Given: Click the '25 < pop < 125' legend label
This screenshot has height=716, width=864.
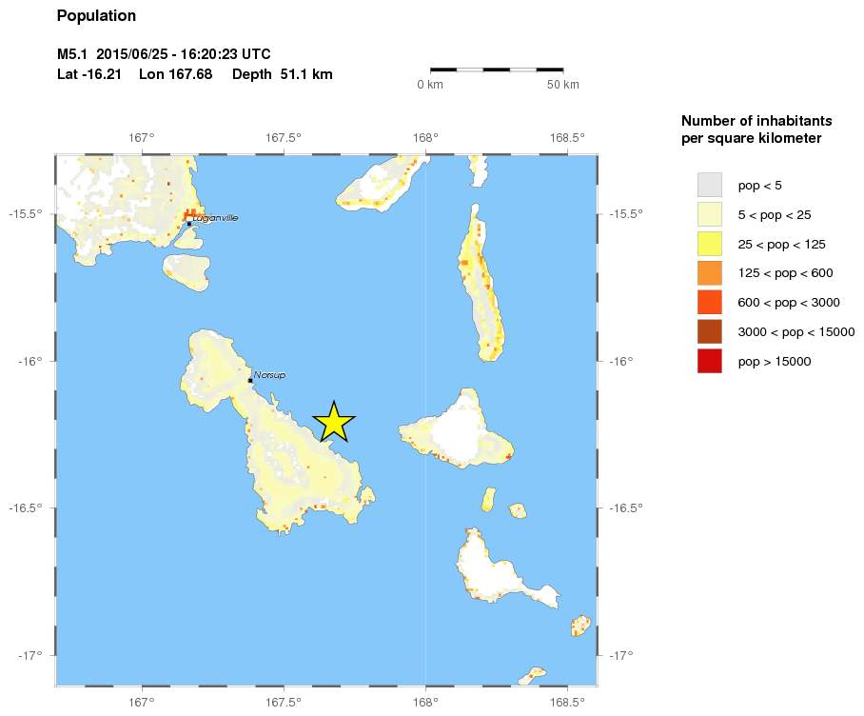Looking at the screenshot, I should pyautogui.click(x=782, y=244).
